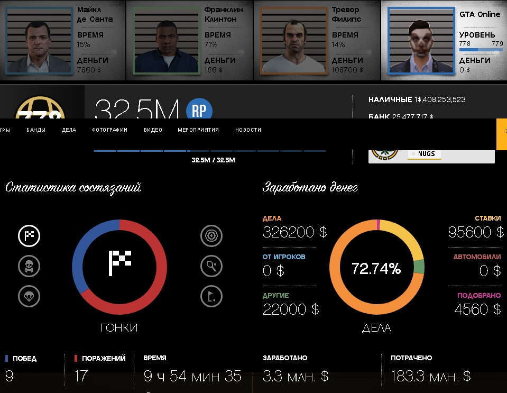Click the checkered flag in chart center
Screen dimensions: 507x393
119,263
